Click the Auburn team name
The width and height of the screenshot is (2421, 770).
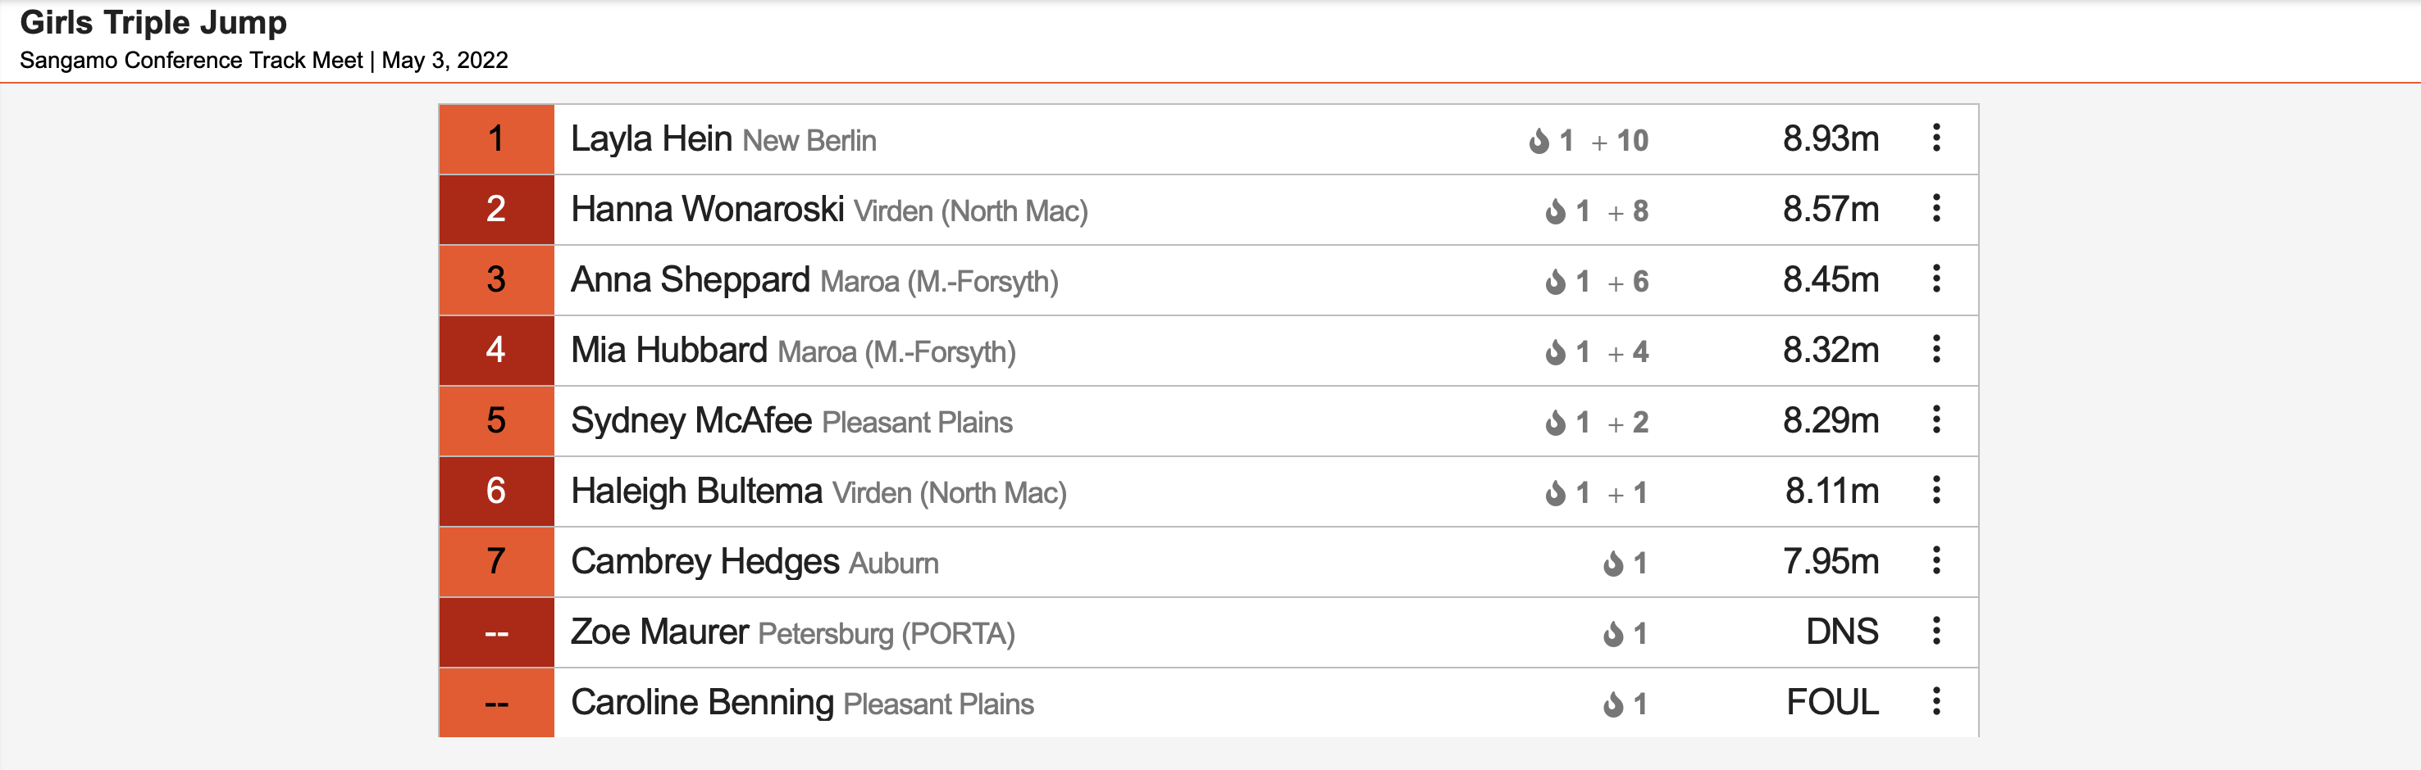click(x=894, y=564)
